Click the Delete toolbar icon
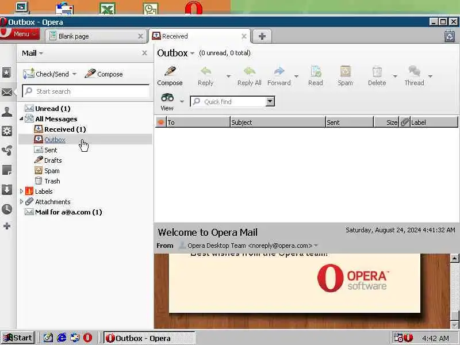This screenshot has height=345, width=460. [377, 76]
